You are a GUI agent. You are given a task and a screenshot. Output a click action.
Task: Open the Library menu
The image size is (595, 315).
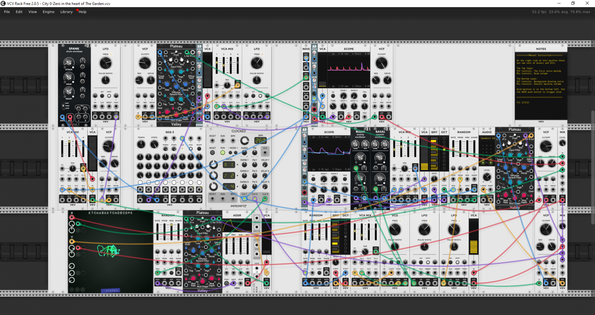click(67, 12)
